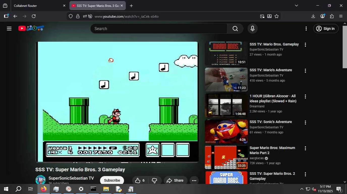The height and width of the screenshot is (194, 347).
Task: Open options for Super Mario Bros. 2 Gameplay
Action: [x=305, y=174]
